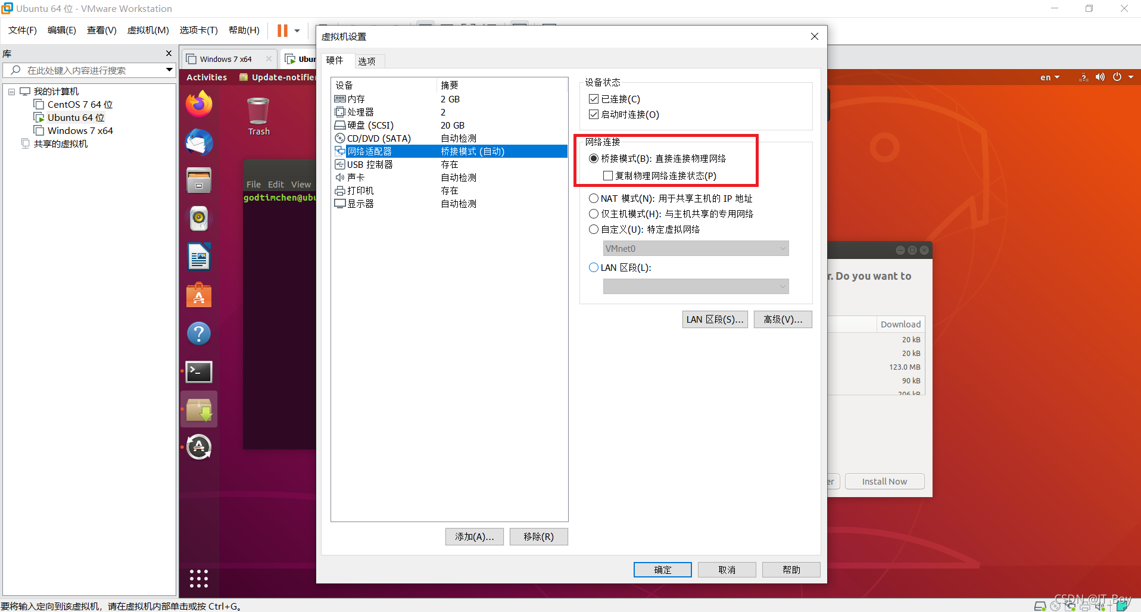
Task: Select the CD/DVD (SATA) device
Action: click(x=449, y=138)
